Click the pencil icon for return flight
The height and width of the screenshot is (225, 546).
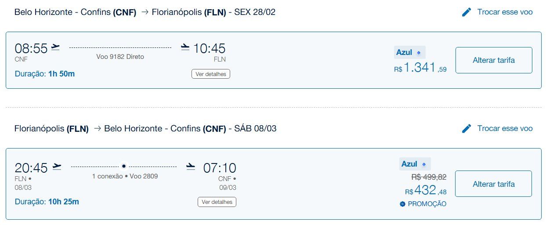[x=466, y=128]
